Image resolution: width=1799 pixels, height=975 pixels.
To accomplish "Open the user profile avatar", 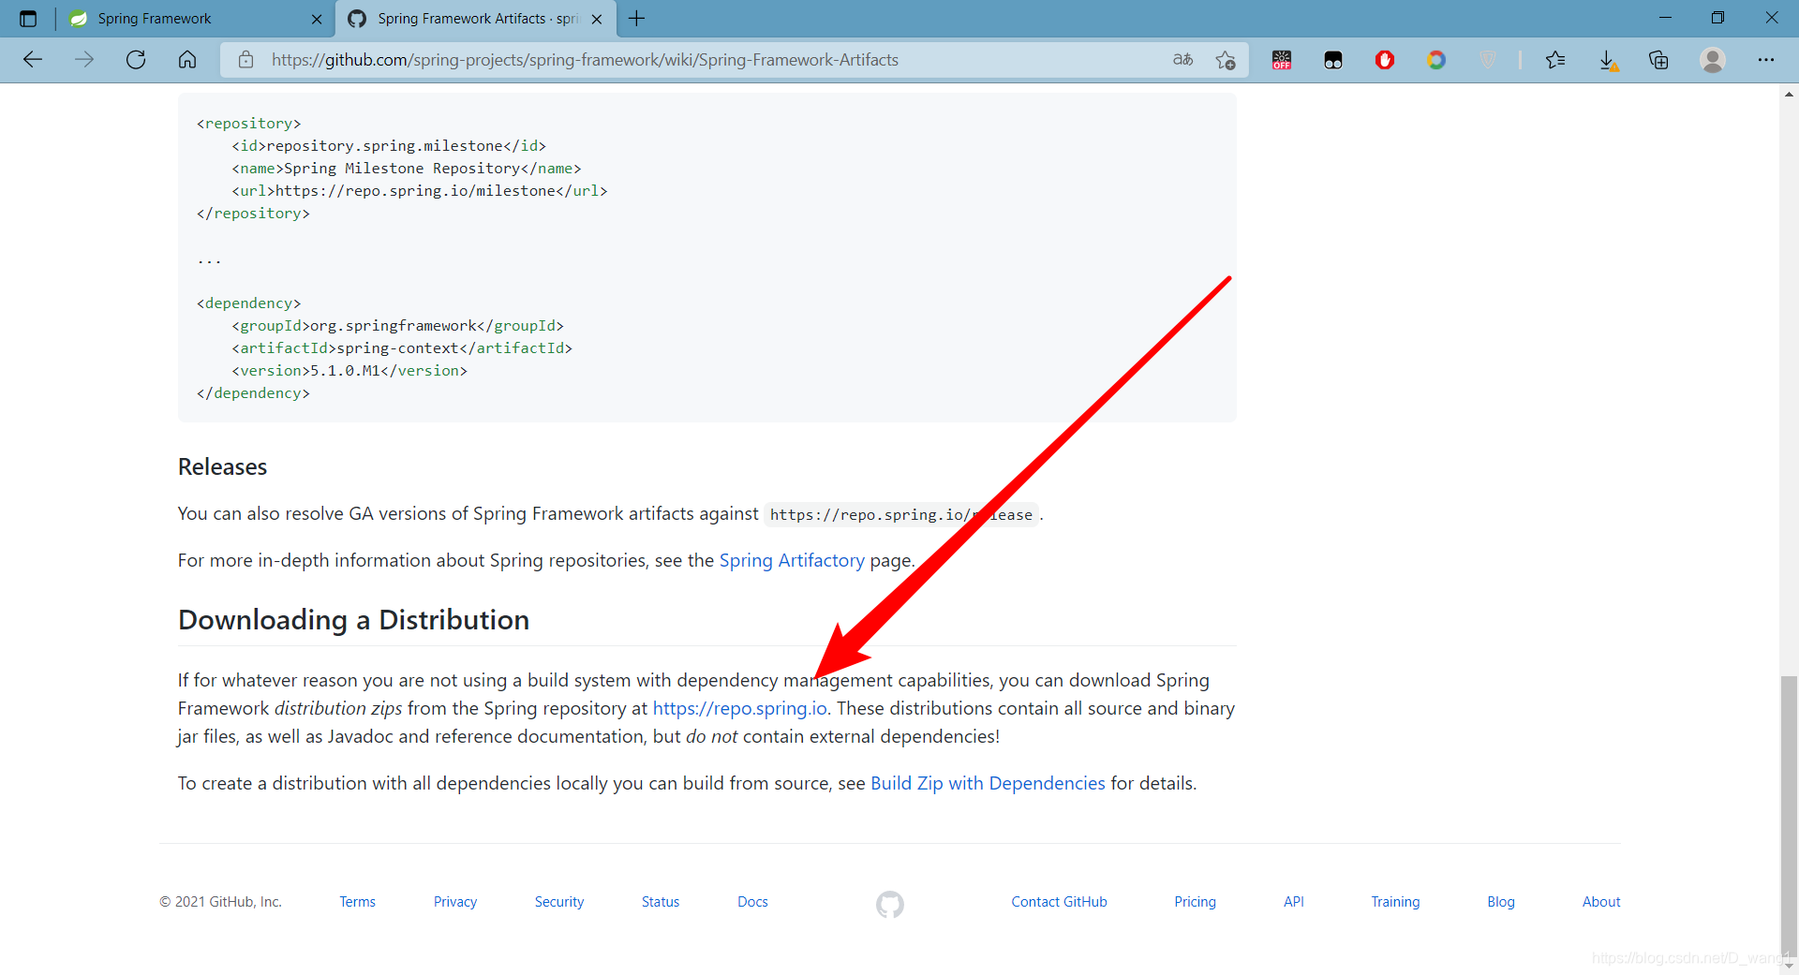I will pyautogui.click(x=1713, y=60).
